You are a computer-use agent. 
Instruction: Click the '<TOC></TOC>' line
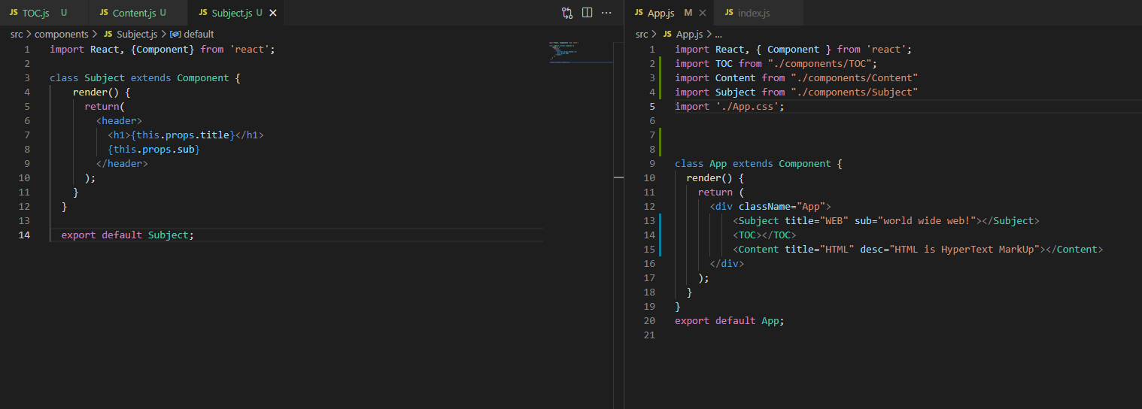[764, 235]
